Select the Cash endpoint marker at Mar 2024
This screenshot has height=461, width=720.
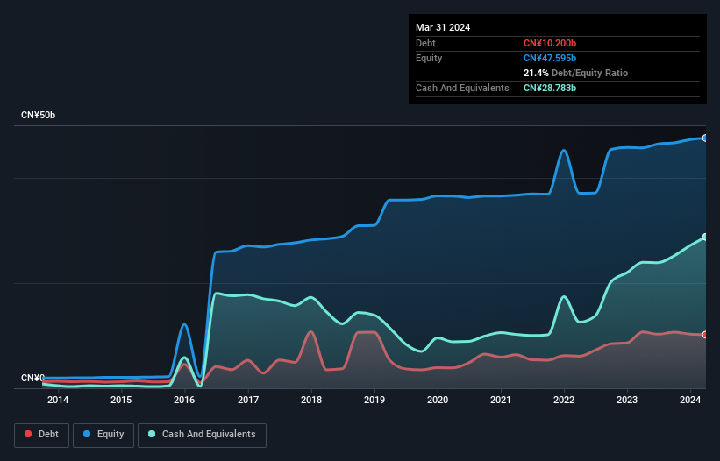click(x=705, y=238)
